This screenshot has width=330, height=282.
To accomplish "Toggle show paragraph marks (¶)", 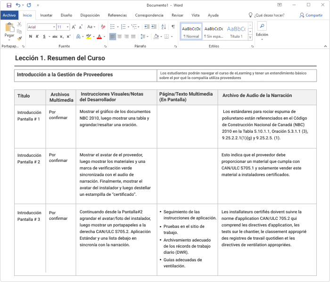I will click(x=173, y=27).
